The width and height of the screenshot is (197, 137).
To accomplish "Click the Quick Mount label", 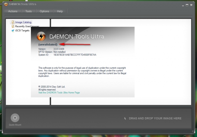I will coord(15,125).
